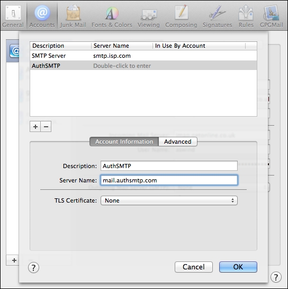Open Fonts & Colors preferences

[x=112, y=16]
